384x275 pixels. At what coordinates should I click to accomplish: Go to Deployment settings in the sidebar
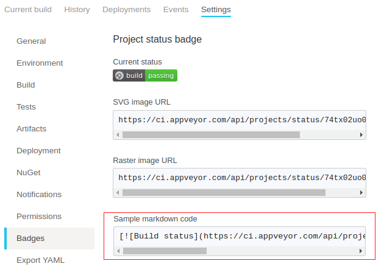38,151
